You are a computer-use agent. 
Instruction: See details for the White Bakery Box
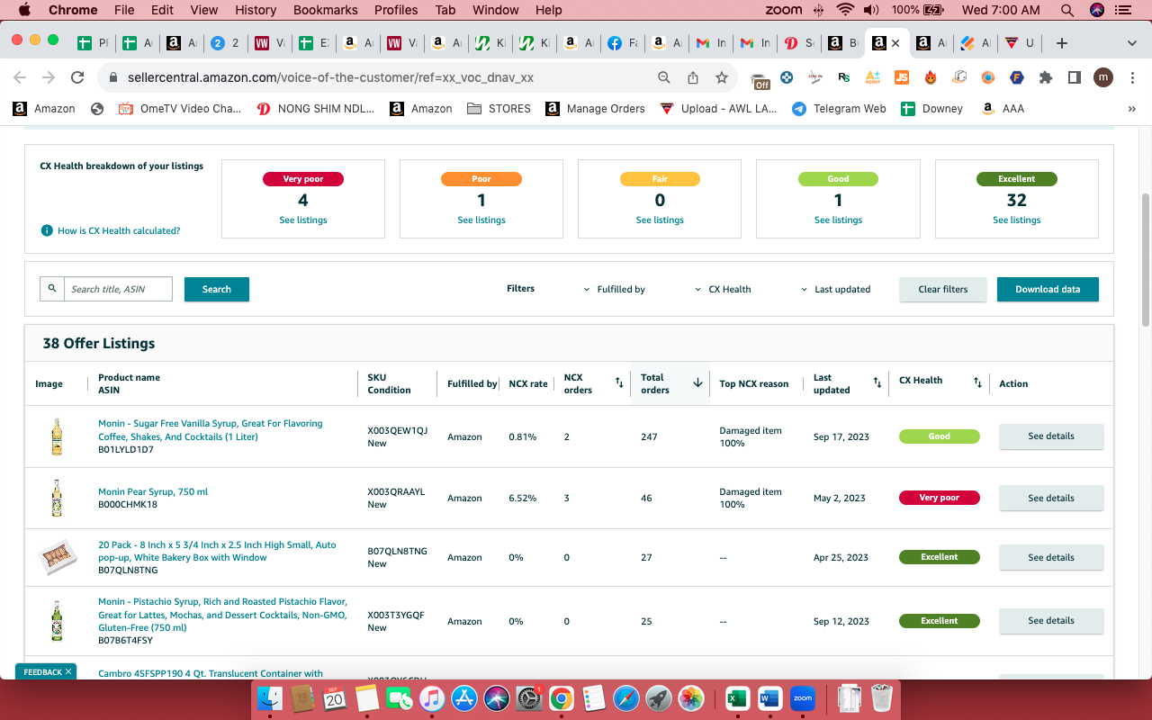coord(1051,557)
